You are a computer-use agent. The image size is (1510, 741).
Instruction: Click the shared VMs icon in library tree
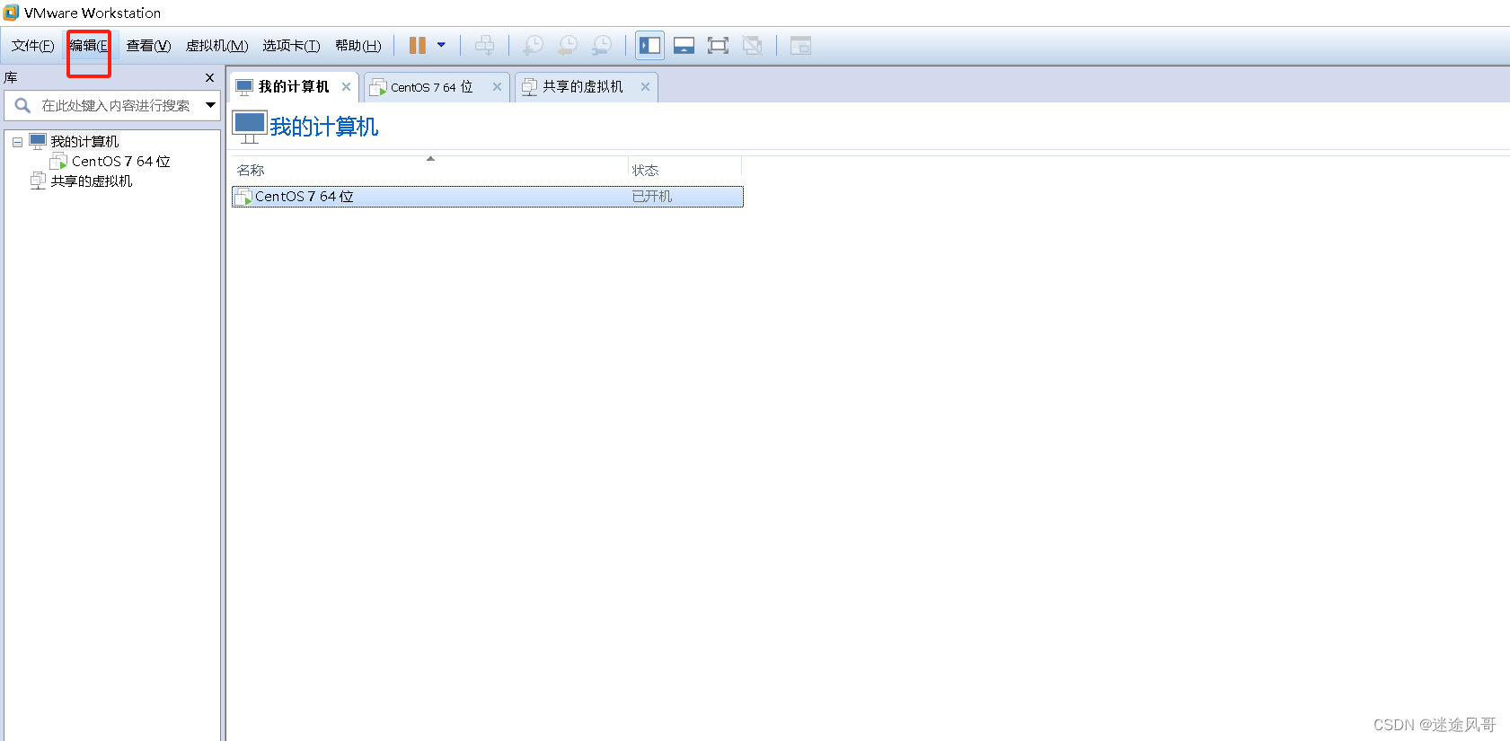38,181
